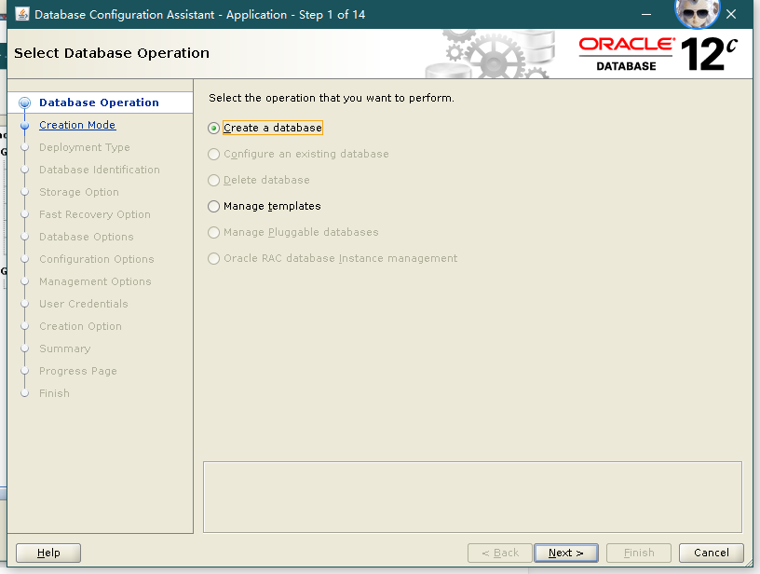Click the avatar picture in title bar
The image size is (760, 574).
coord(697,11)
